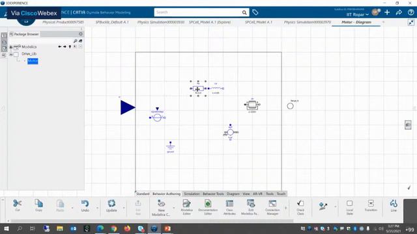Switch to the Simulation ribbon tab
This screenshot has width=417, height=234.
pyautogui.click(x=192, y=194)
